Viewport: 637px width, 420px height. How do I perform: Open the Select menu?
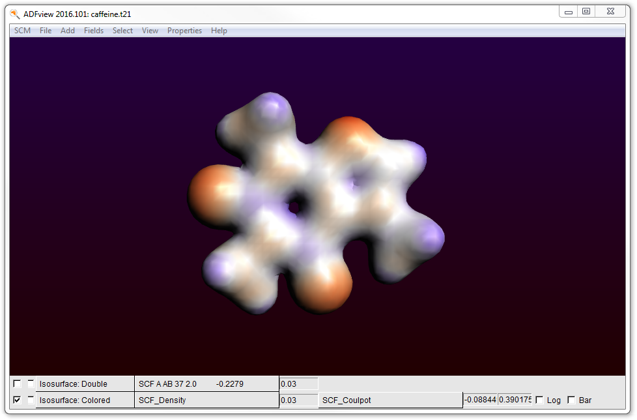(122, 31)
